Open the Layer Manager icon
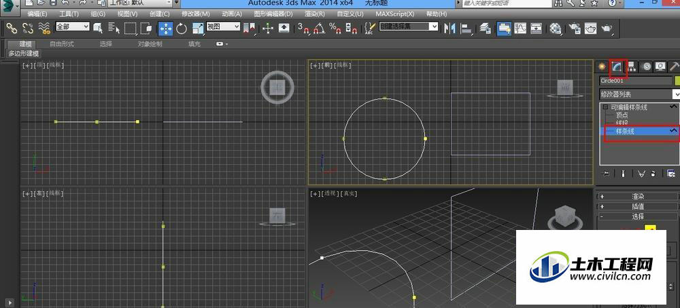Image resolution: width=680 pixels, height=308 pixels. pyautogui.click(x=486, y=28)
